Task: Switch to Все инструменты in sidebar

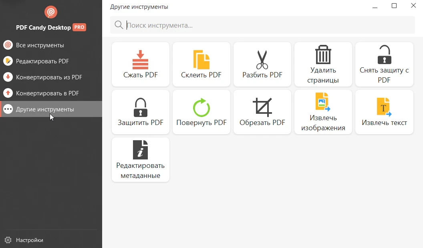Action: tap(51, 45)
